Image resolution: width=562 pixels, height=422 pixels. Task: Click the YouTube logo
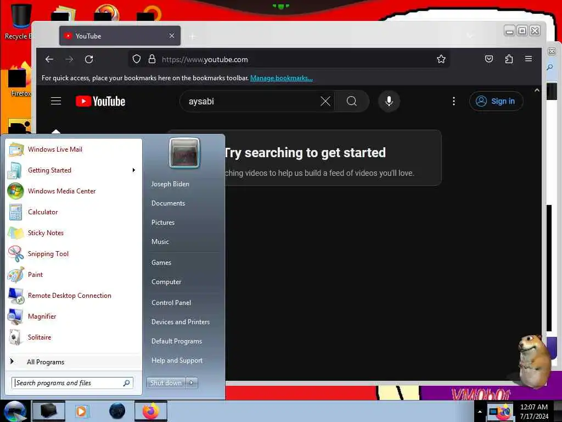pyautogui.click(x=100, y=102)
